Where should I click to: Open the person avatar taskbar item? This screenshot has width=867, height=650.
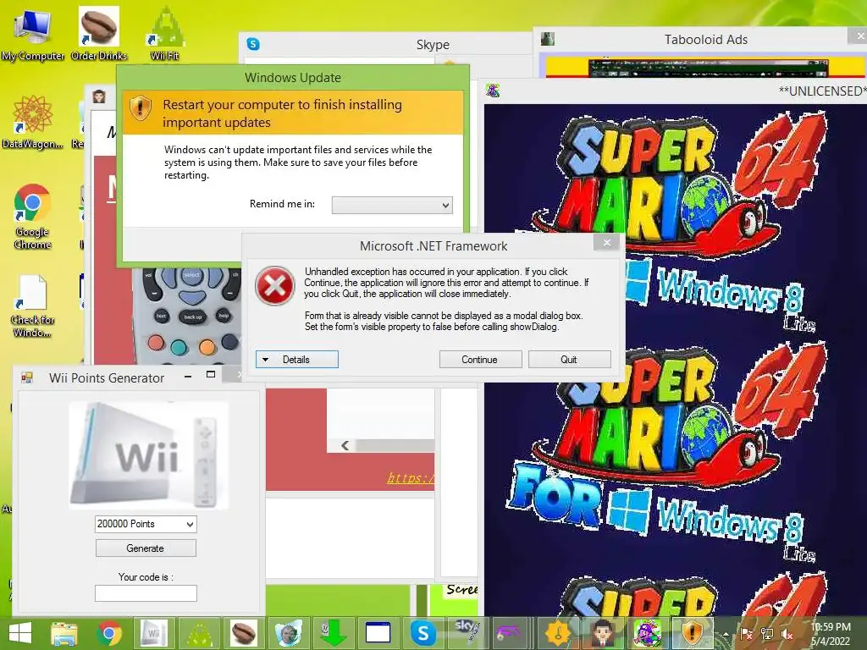pyautogui.click(x=602, y=633)
